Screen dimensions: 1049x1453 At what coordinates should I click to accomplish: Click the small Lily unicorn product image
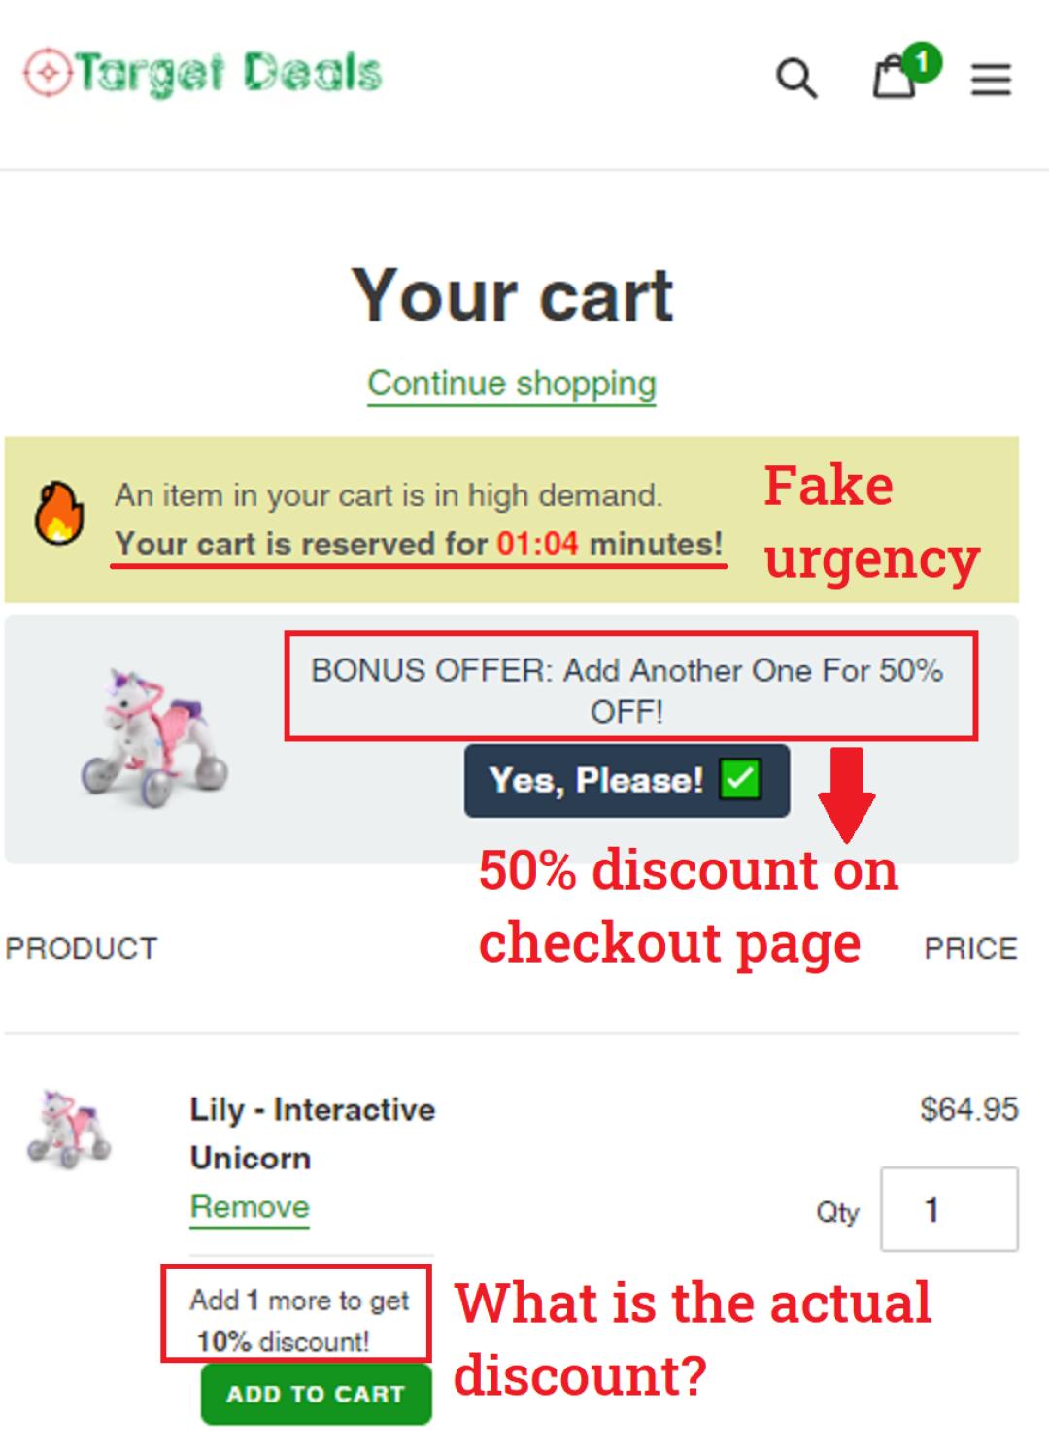coord(69,1129)
